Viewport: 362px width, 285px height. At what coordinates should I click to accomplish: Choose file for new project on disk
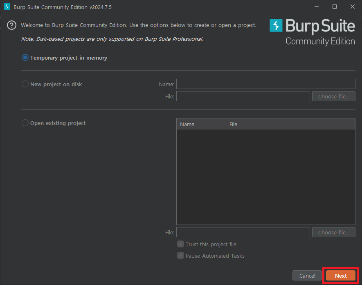tap(334, 96)
